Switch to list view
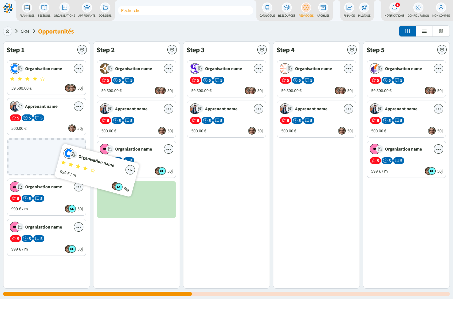The height and width of the screenshot is (309, 453). pyautogui.click(x=424, y=31)
